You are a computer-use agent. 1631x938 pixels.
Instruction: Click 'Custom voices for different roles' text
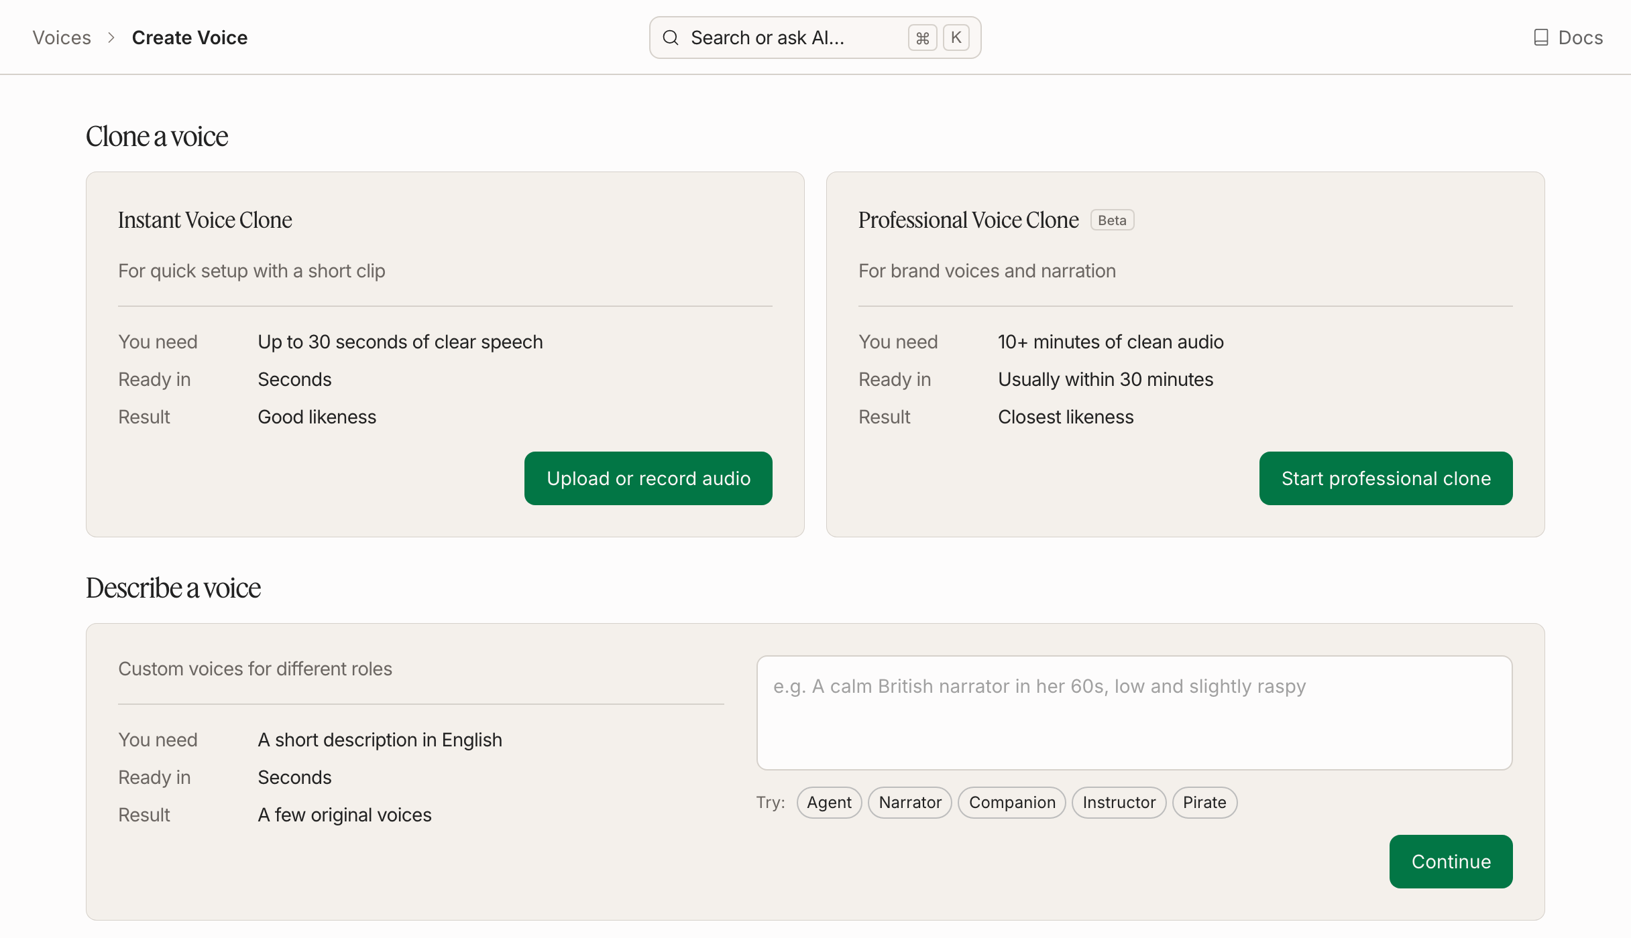tap(255, 669)
